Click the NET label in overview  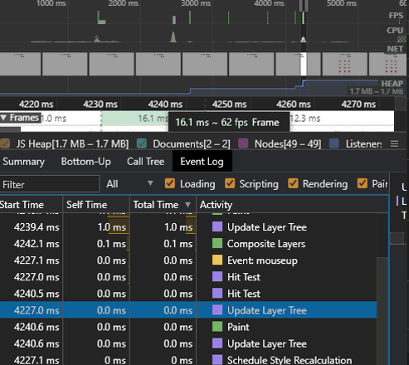pos(395,49)
